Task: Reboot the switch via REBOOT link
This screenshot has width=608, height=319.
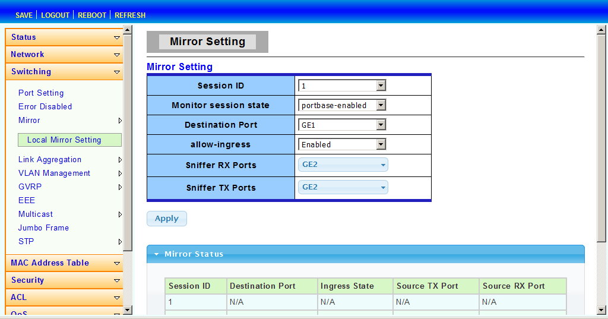Action: (92, 15)
